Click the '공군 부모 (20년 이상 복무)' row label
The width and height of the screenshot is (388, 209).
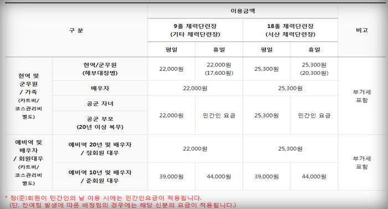100,123
